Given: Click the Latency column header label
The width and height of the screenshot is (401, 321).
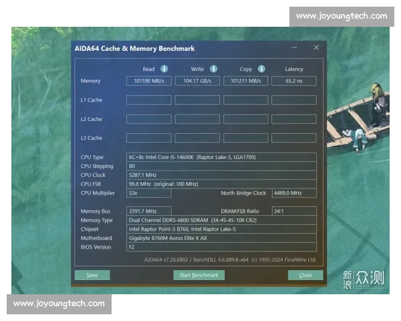Looking at the screenshot, I should click(x=294, y=69).
